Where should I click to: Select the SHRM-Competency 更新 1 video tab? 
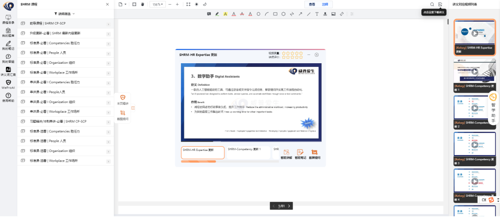click(x=248, y=153)
